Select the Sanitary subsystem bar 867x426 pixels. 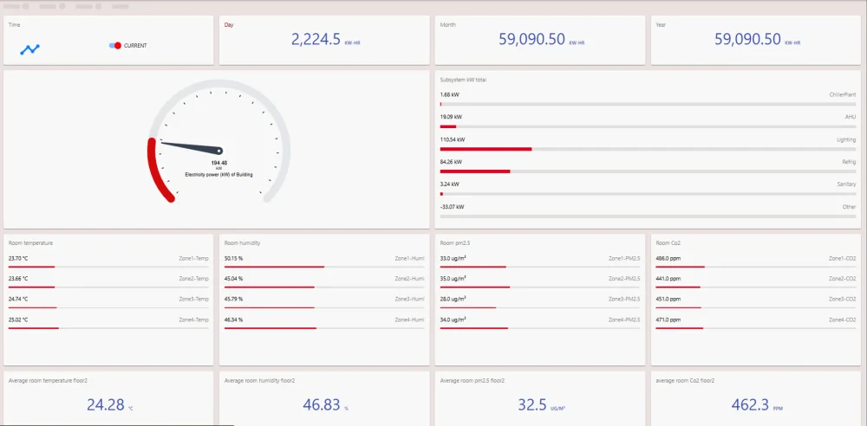click(x=648, y=194)
